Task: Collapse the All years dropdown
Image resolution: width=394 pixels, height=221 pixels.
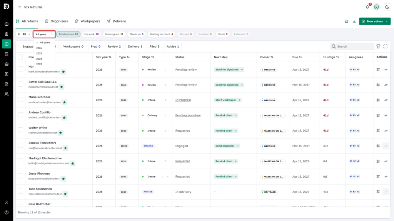Action: click(44, 34)
